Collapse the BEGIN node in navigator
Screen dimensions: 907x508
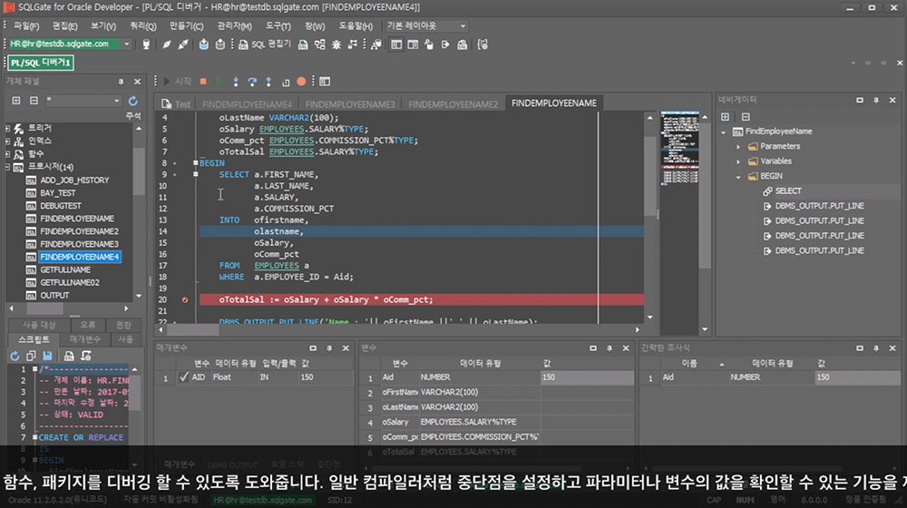point(738,177)
